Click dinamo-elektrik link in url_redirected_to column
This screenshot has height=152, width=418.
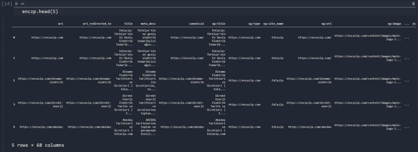[89, 80]
